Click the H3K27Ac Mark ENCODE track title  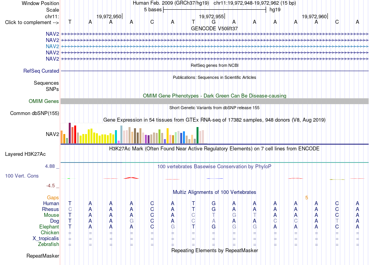[x=214, y=149]
